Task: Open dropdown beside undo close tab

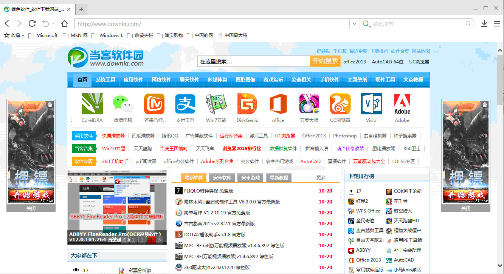Action: tap(53, 24)
